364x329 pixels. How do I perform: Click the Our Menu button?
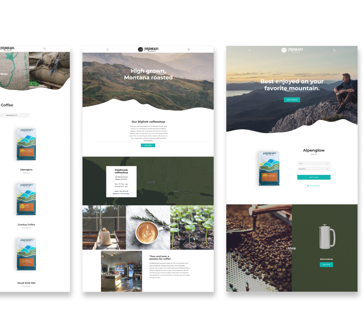148,145
